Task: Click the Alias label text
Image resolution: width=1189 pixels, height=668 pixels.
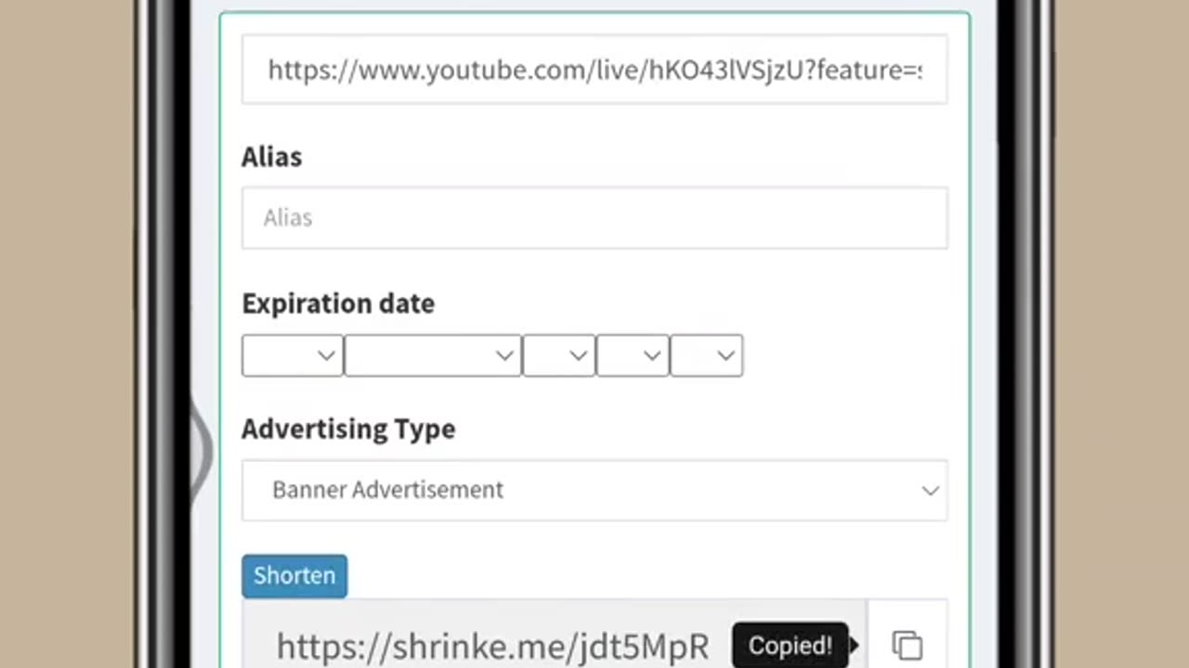Action: pyautogui.click(x=271, y=157)
